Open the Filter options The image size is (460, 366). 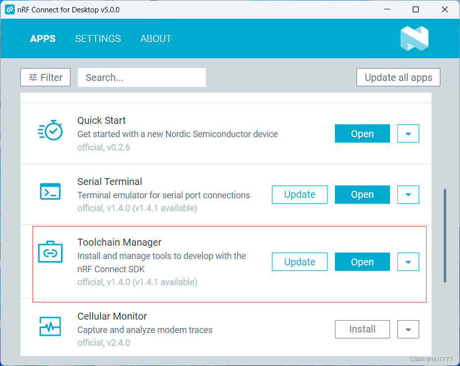[45, 77]
